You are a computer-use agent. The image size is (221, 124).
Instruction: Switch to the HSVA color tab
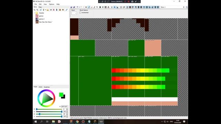click(x=40, y=87)
